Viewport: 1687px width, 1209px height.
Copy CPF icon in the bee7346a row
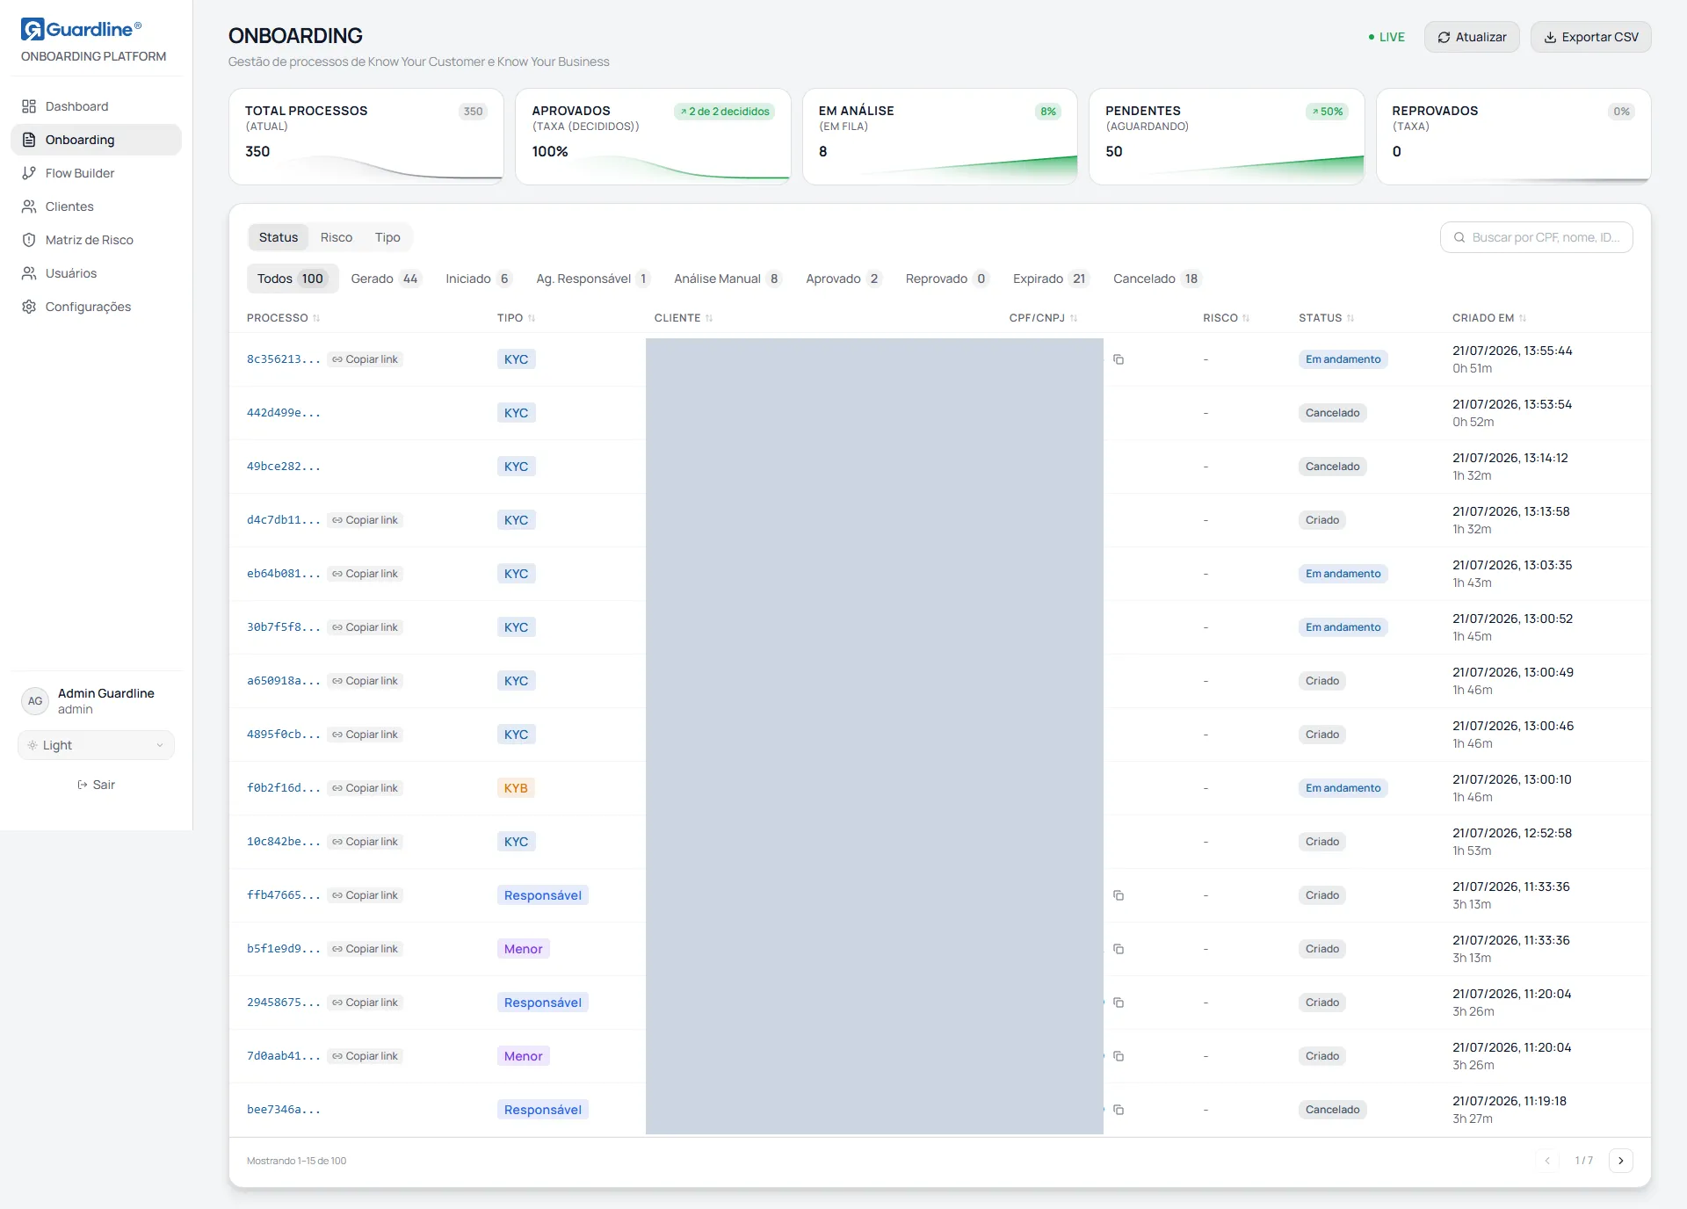[x=1119, y=1110]
